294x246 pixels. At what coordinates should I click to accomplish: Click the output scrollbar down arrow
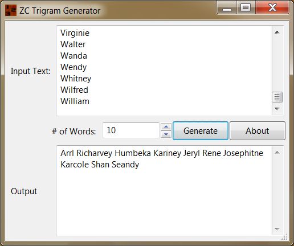pos(277,229)
